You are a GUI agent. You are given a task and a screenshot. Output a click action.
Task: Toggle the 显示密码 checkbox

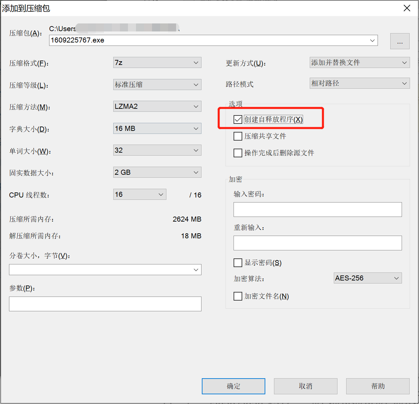(238, 263)
